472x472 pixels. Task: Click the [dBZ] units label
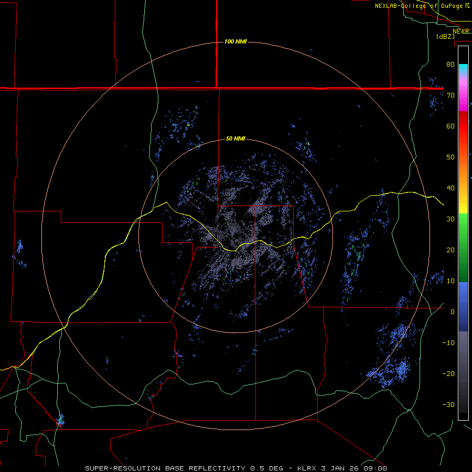[x=445, y=36]
